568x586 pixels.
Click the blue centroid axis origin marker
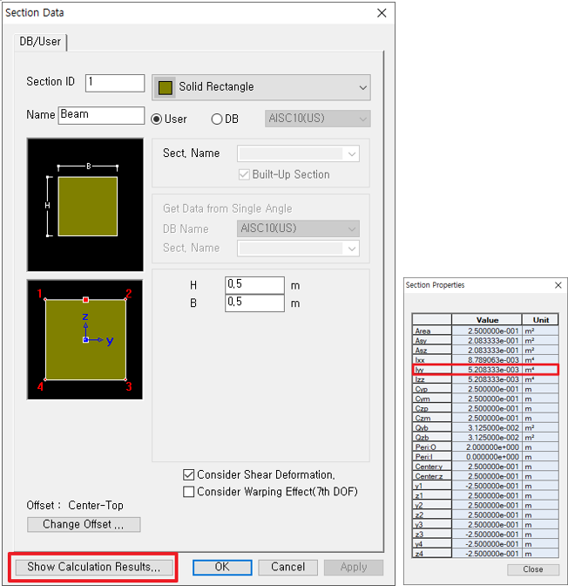pos(85,339)
